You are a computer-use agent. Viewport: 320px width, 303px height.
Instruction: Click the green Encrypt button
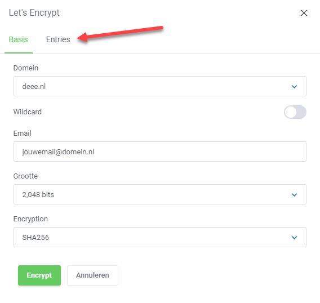pos(39,275)
